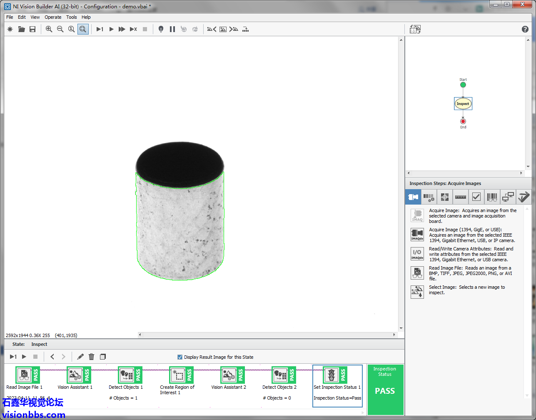Toggle the Zoom to Fit button
Viewport: 536px width, 420px height.
tap(83, 29)
